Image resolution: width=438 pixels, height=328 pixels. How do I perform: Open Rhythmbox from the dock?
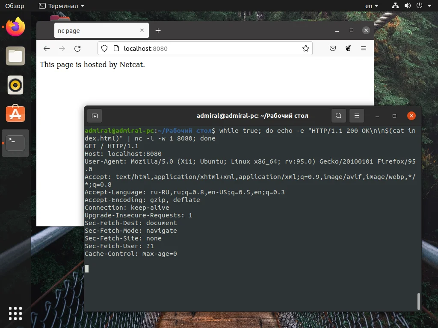pyautogui.click(x=15, y=85)
